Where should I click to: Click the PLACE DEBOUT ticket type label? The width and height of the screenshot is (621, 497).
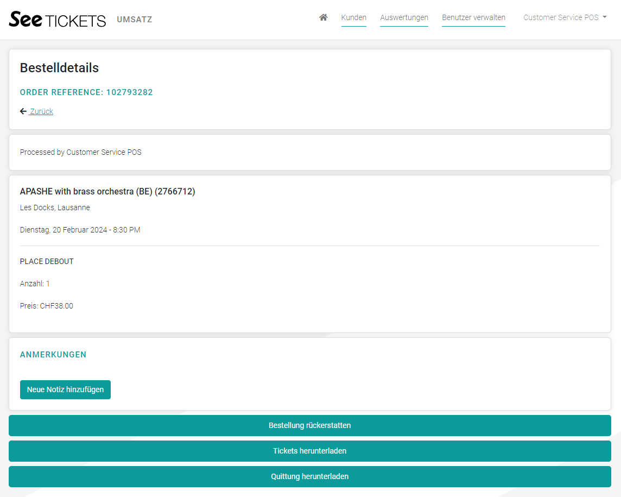pyautogui.click(x=47, y=261)
